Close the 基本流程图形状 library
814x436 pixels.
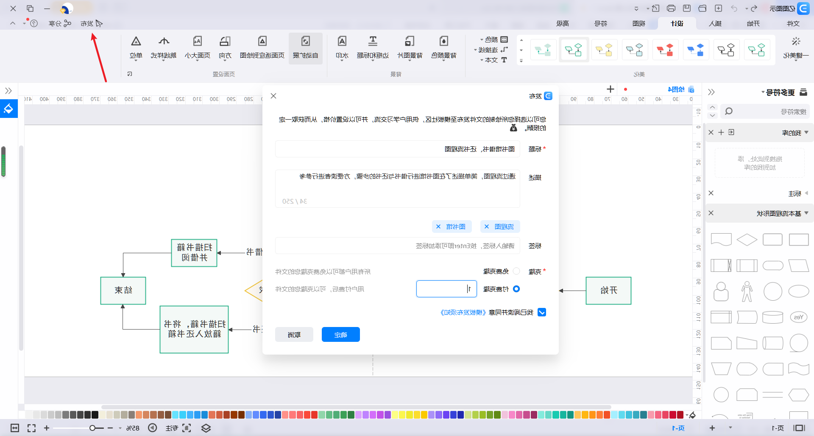pyautogui.click(x=711, y=213)
